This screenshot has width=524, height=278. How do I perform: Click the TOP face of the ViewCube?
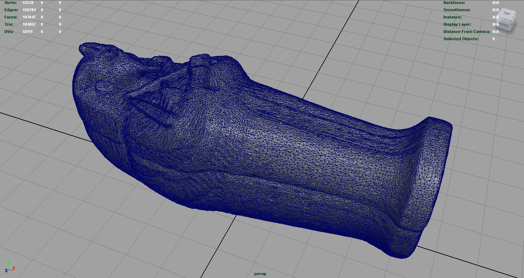click(506, 14)
